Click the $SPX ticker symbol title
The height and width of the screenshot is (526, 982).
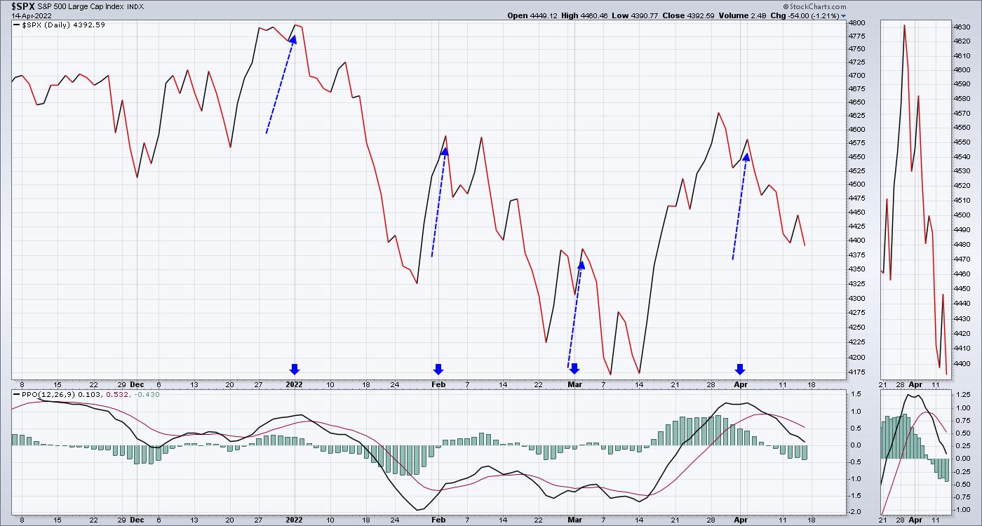pos(22,6)
